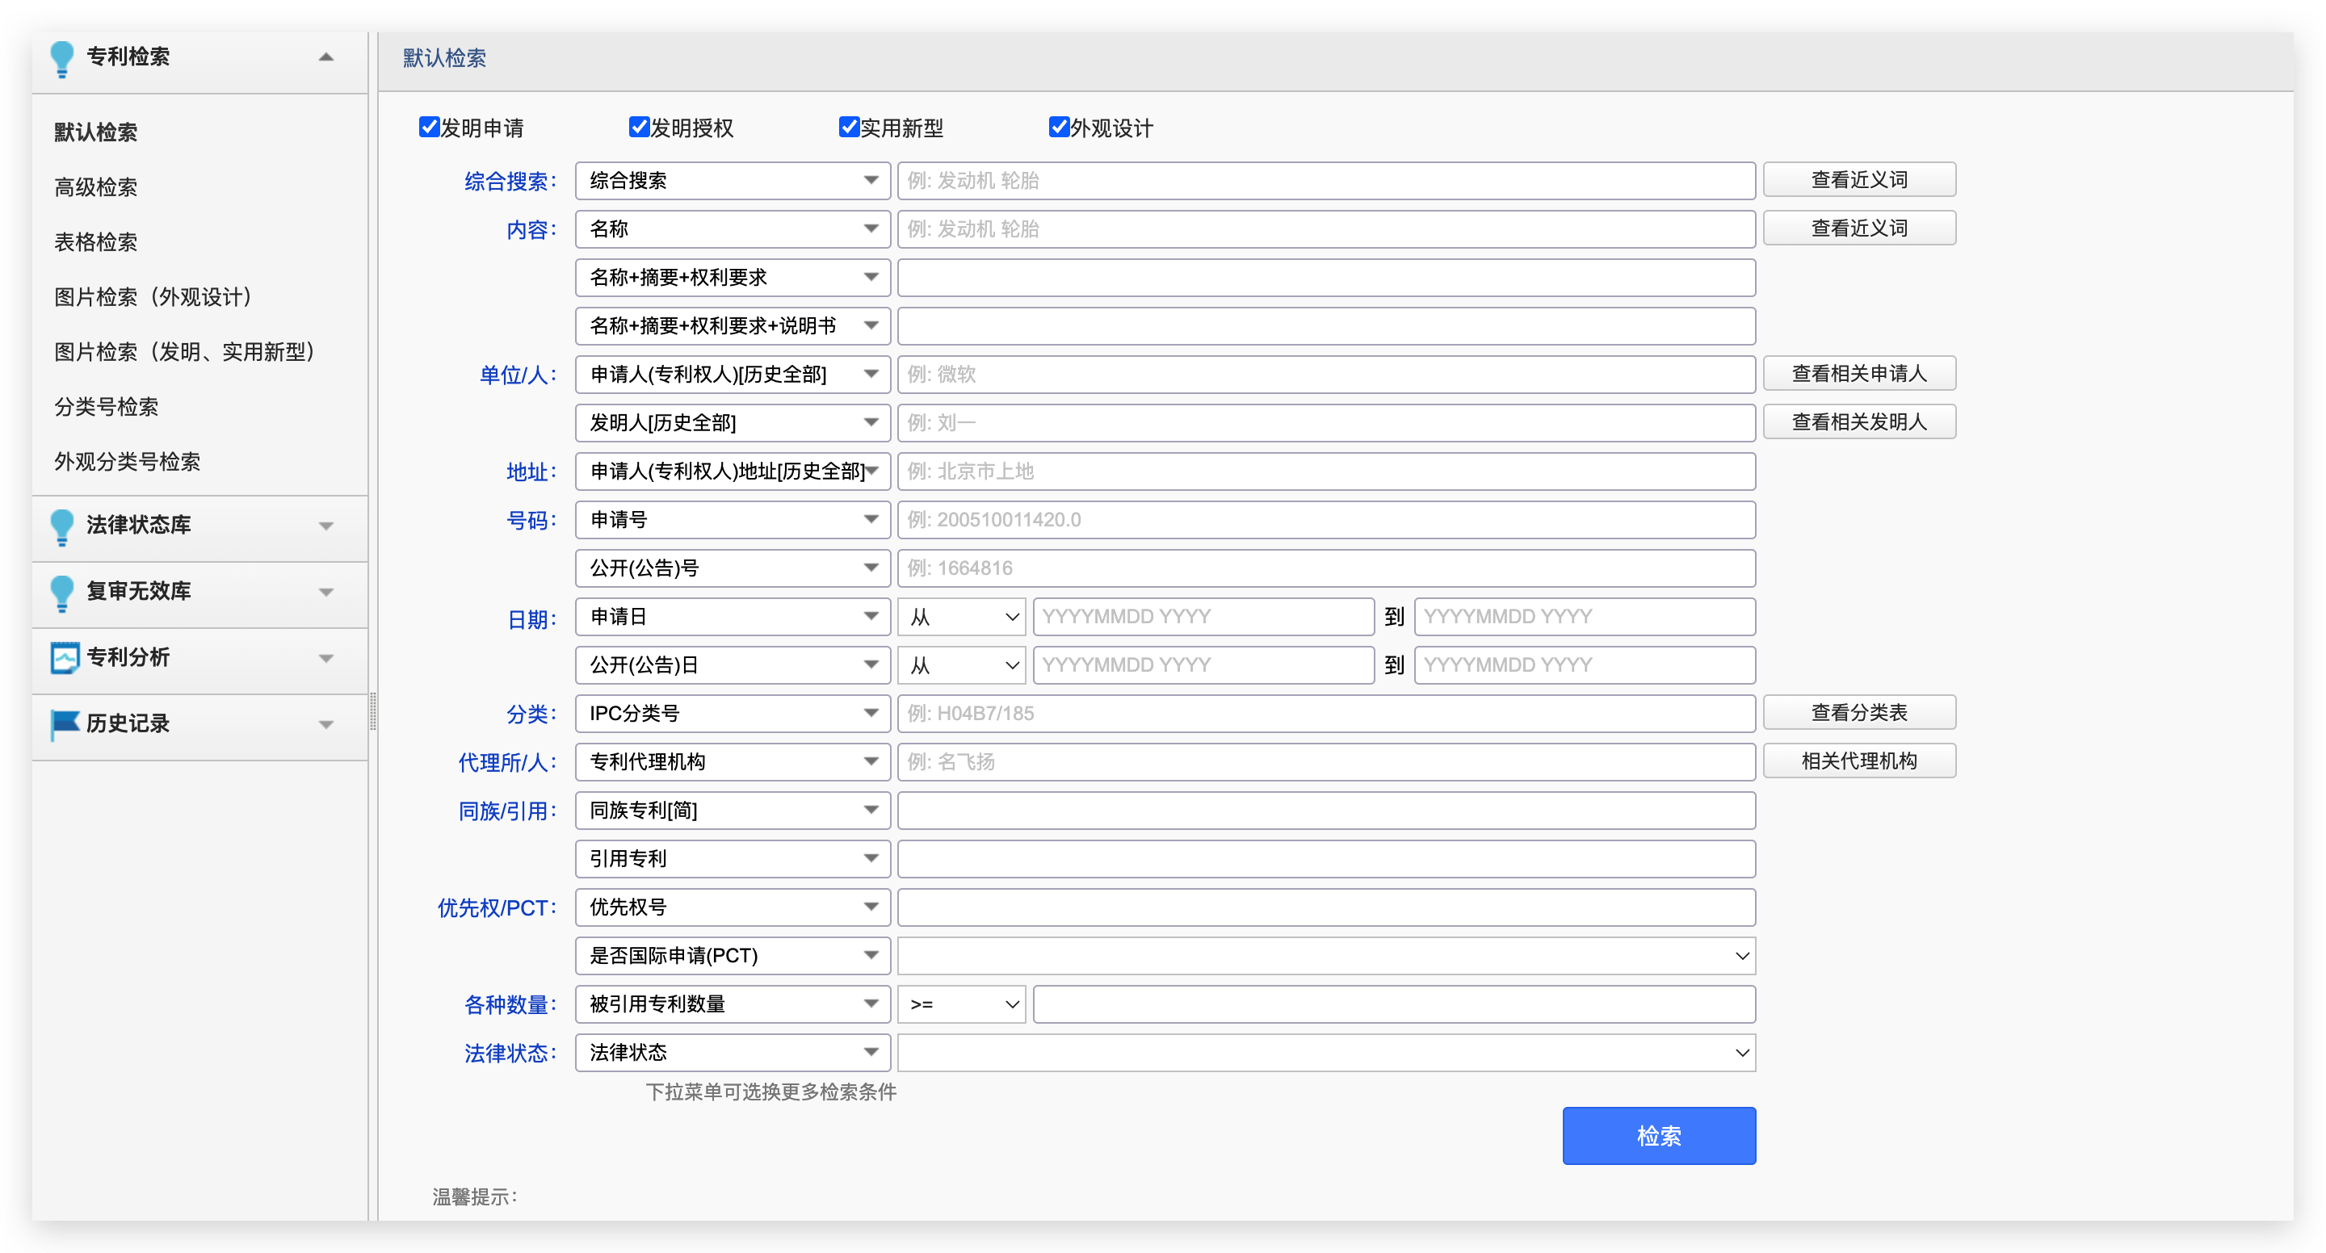2326x1253 pixels.
Task: Collapse the 专利检索 section arrow
Action: click(x=326, y=58)
